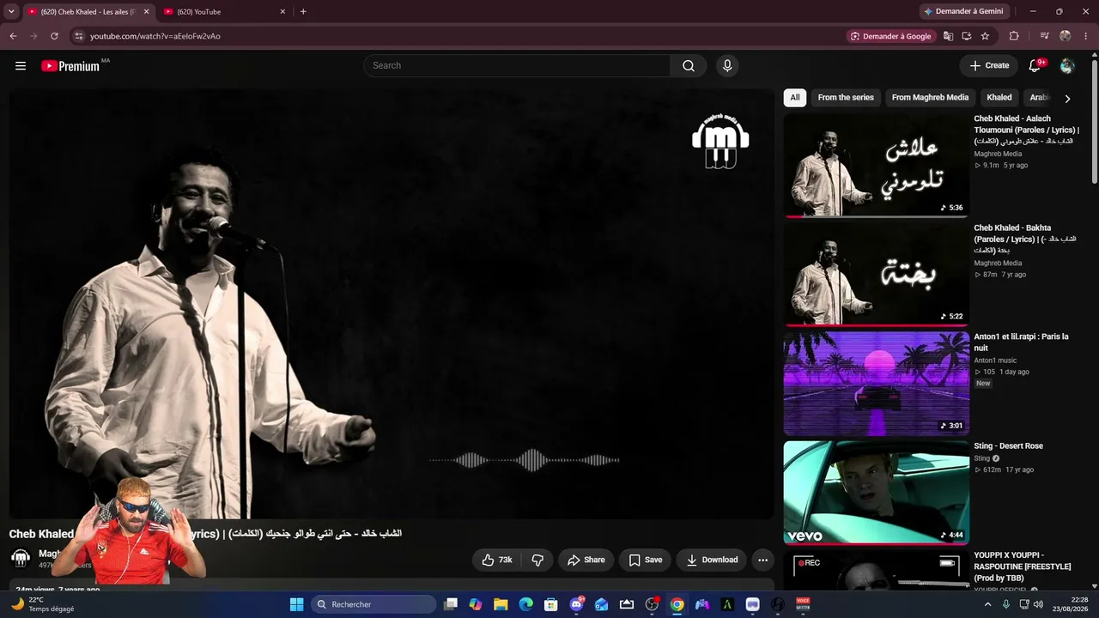Viewport: 1099px width, 618px height.
Task: Open File Explorer from taskbar
Action: point(501,604)
